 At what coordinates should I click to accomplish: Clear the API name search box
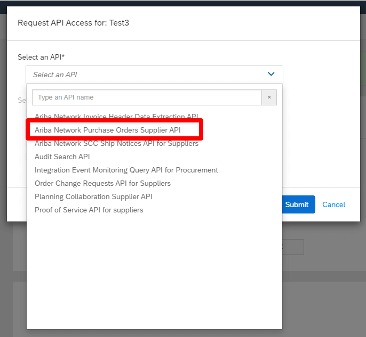269,97
